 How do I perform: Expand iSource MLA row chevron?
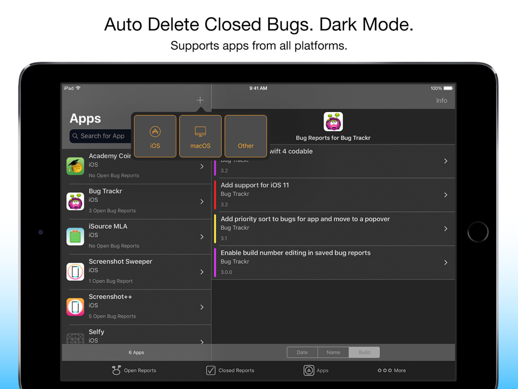[x=202, y=237]
